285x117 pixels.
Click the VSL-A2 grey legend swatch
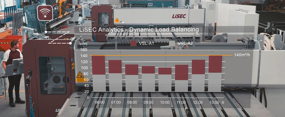tap(172, 44)
